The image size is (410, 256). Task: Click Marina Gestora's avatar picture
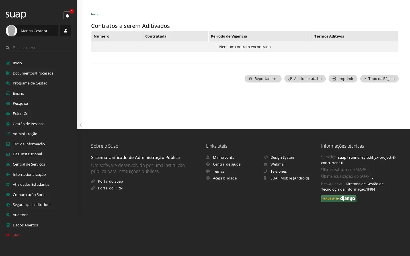[11, 31]
